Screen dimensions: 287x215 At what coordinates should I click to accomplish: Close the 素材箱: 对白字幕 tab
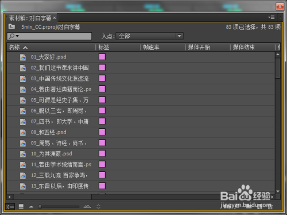coord(55,18)
